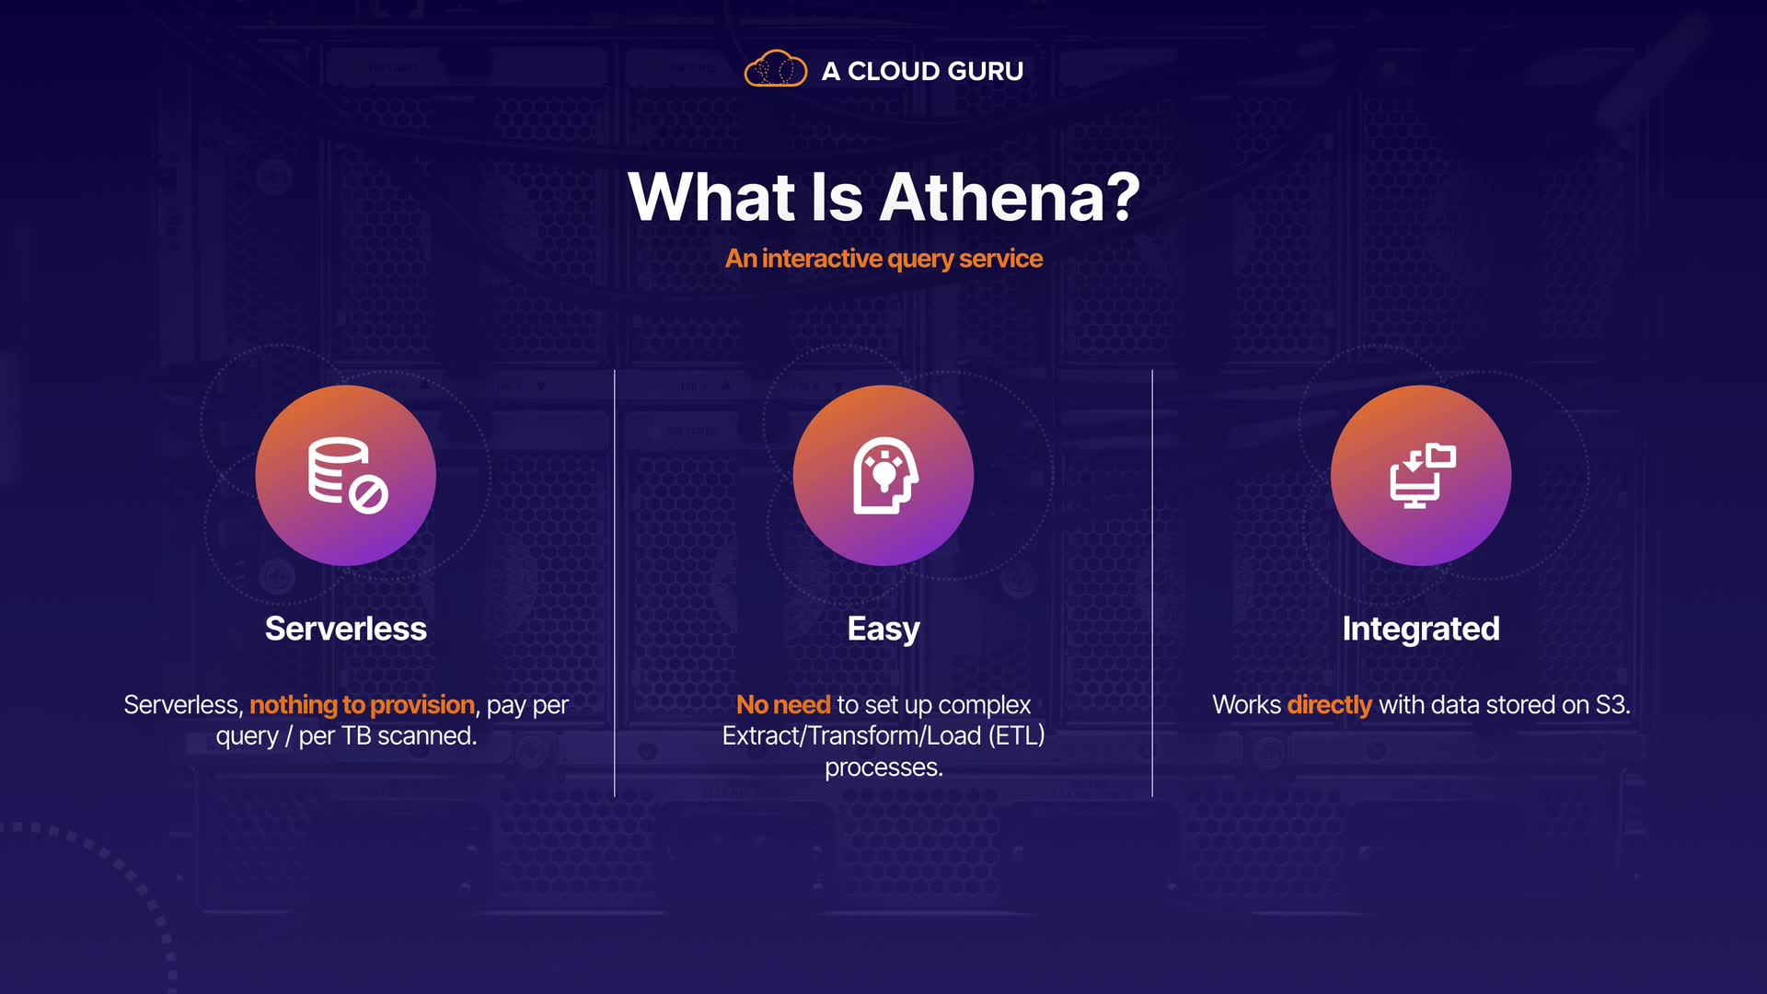Click the 'What Is Athena?' title
The height and width of the screenshot is (994, 1767).
pos(883,197)
